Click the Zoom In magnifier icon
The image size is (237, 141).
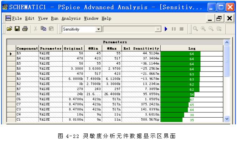[x=203, y=29]
